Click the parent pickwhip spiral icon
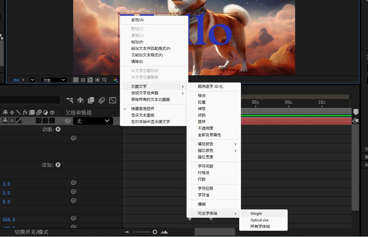368x237 pixels. tap(68, 121)
